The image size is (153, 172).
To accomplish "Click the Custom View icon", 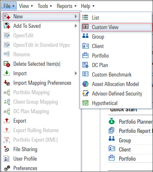I will tap(85, 27).
